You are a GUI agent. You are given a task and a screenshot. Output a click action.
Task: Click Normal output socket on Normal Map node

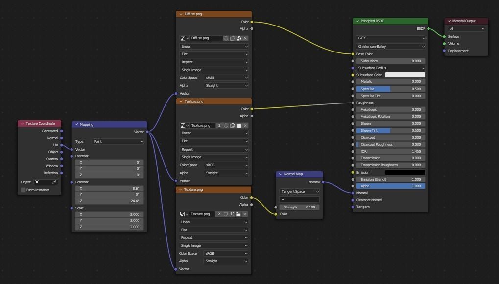pyautogui.click(x=323, y=182)
